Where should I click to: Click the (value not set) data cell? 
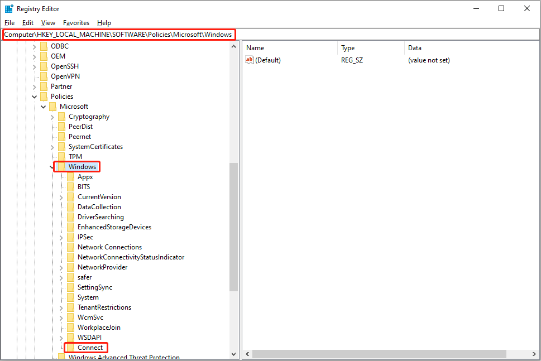pyautogui.click(x=429, y=60)
